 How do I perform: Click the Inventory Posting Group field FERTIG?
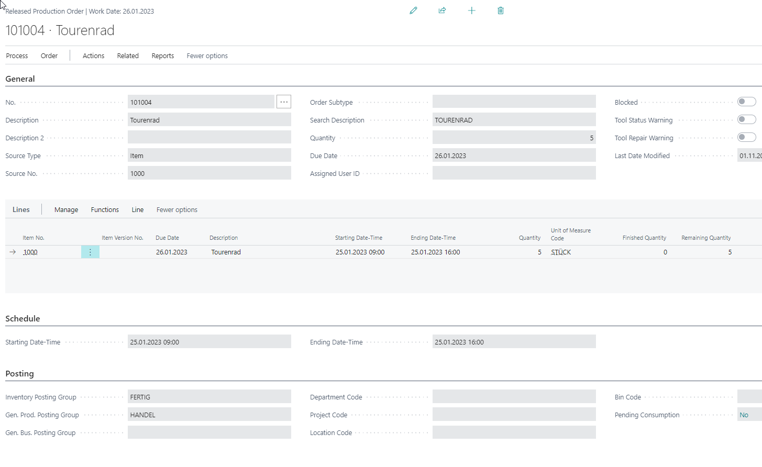coord(209,396)
